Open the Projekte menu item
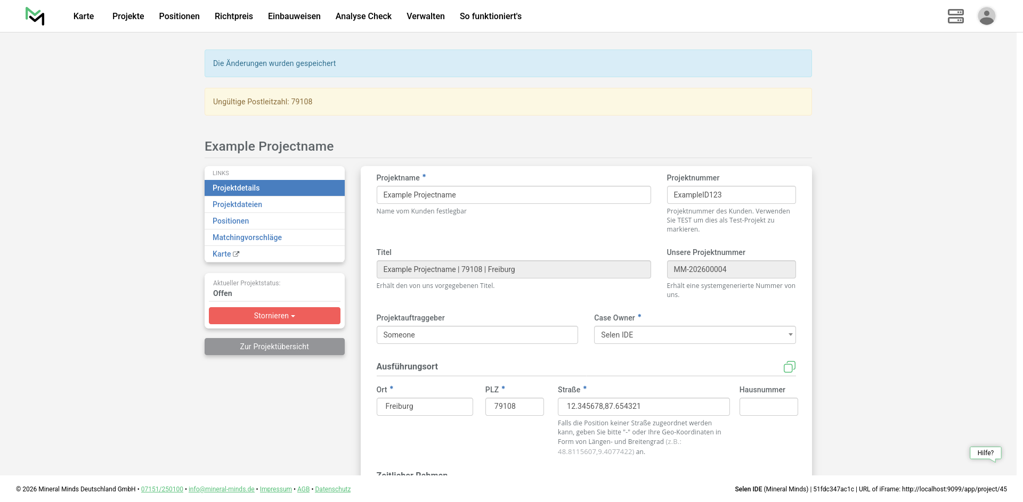The height and width of the screenshot is (502, 1023). [128, 16]
